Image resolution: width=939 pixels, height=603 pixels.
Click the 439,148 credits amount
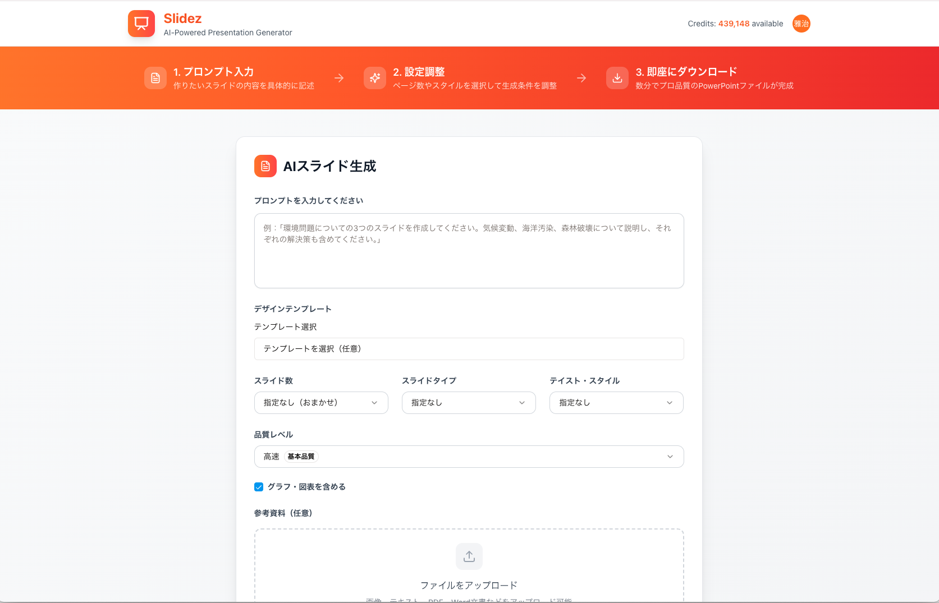pyautogui.click(x=734, y=24)
